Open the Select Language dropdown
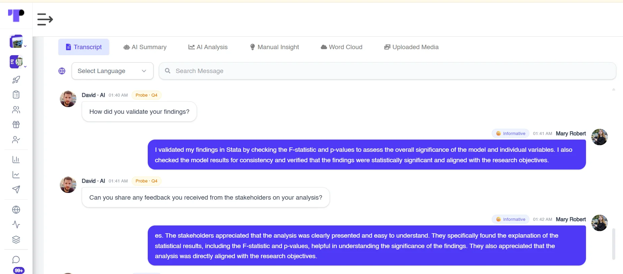Viewport: 623px width, 274px height. tap(112, 71)
